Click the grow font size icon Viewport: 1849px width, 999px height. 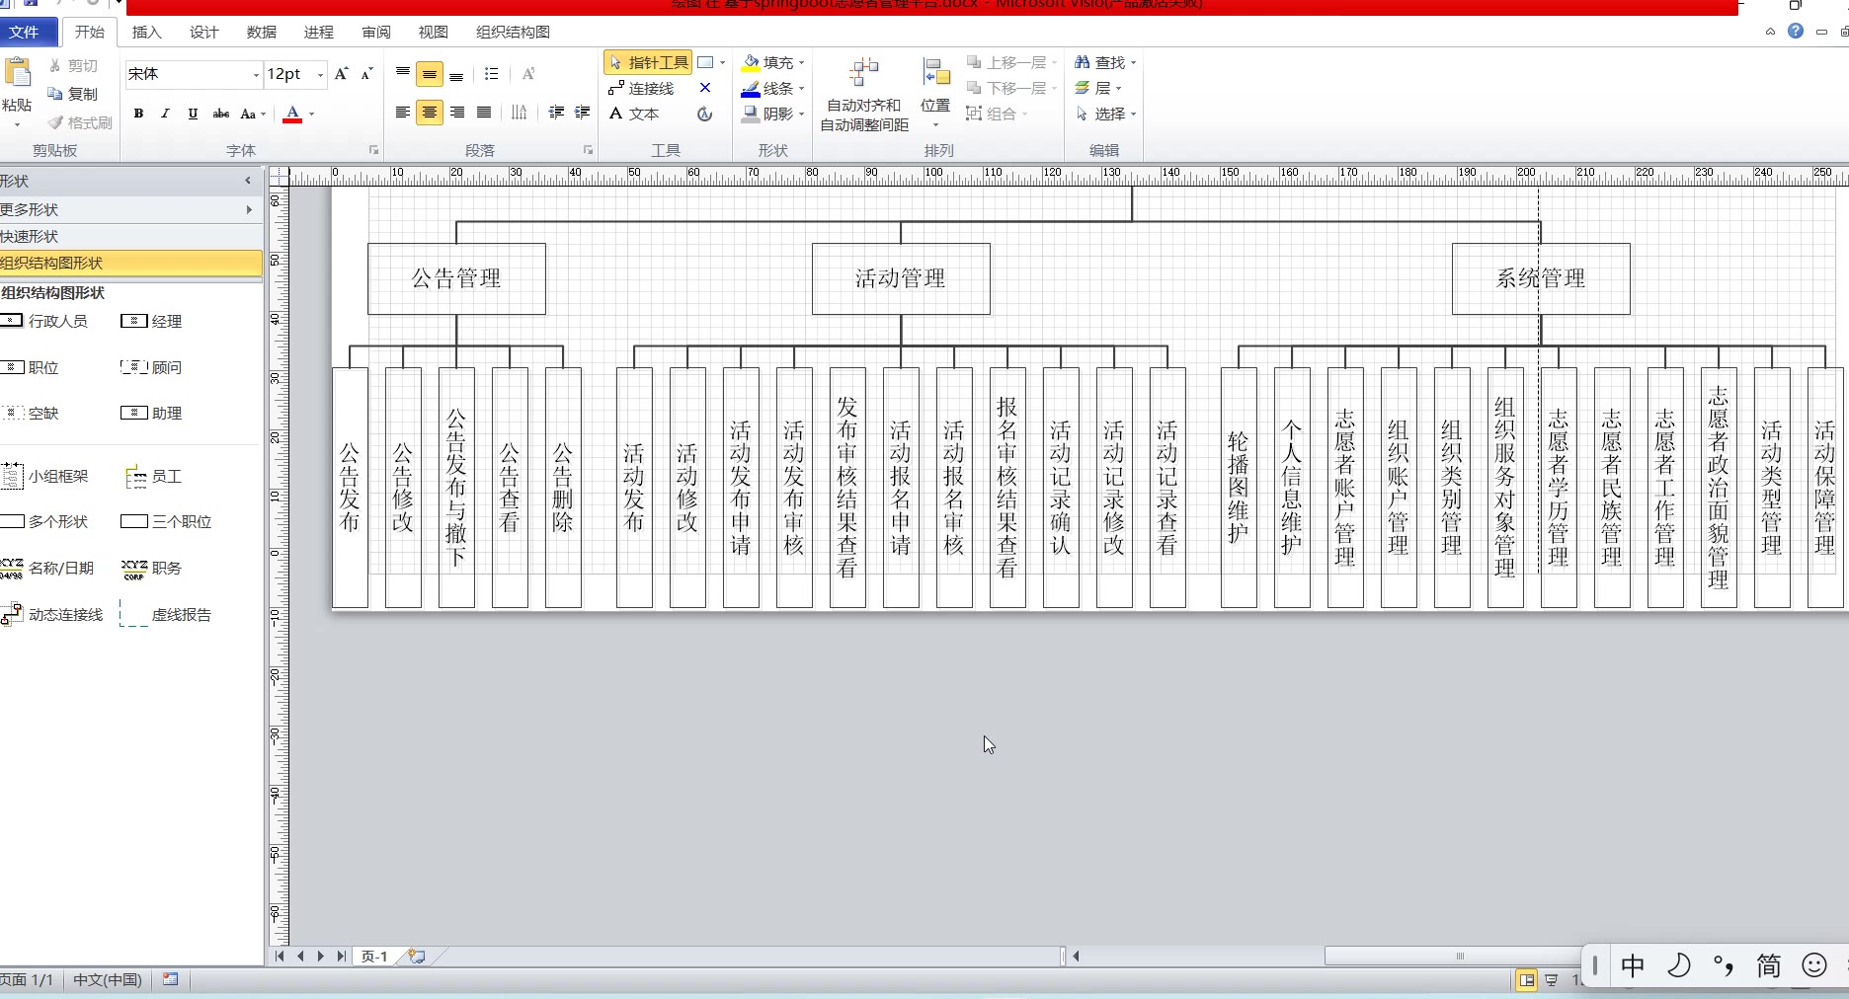(341, 74)
